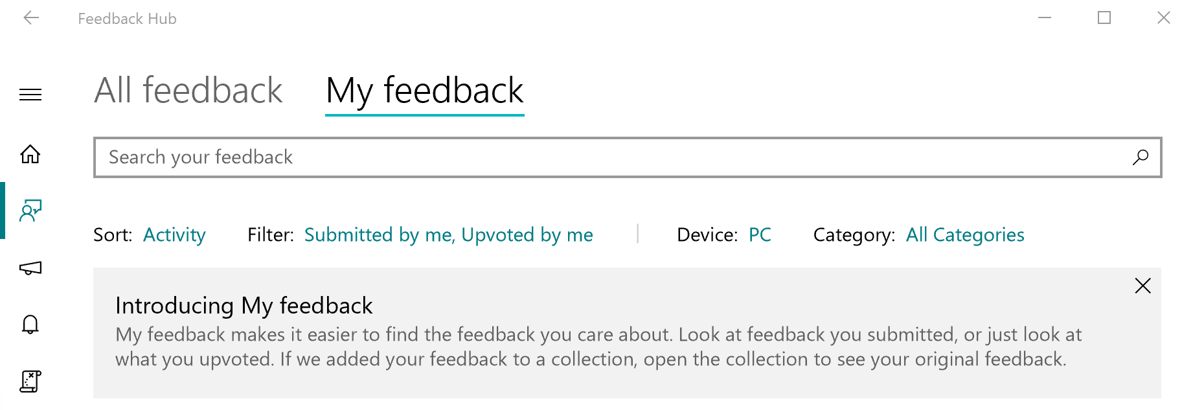Change the Device PC dropdown
The width and height of the screenshot is (1193, 410).
click(x=760, y=234)
